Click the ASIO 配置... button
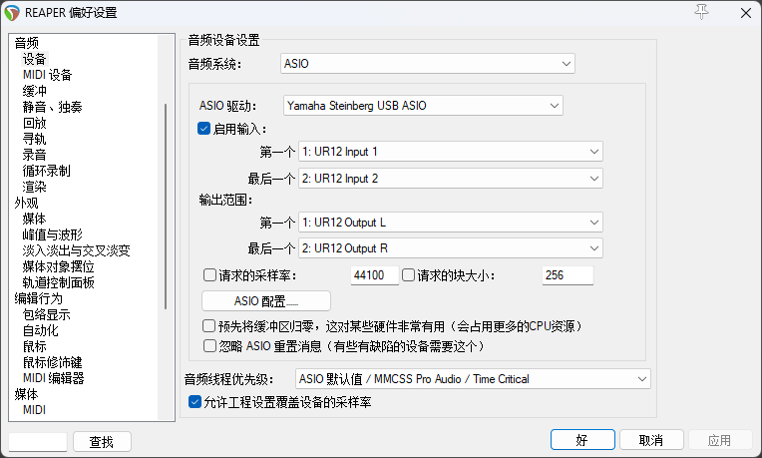Image resolution: width=762 pixels, height=458 pixels. 266,300
